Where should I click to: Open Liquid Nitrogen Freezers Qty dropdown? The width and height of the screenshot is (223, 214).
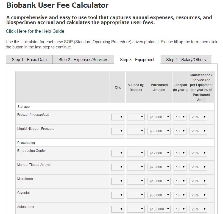[118, 131]
